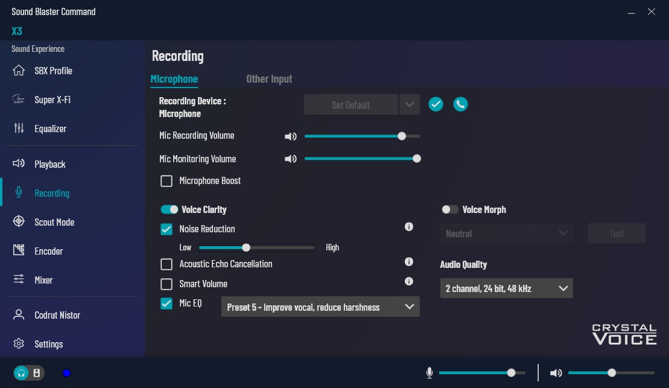Open the Voice Morph Neutral dropdown
The height and width of the screenshot is (388, 669).
coord(507,234)
